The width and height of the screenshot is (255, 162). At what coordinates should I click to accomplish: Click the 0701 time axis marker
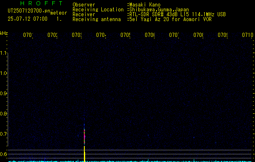[28, 35]
